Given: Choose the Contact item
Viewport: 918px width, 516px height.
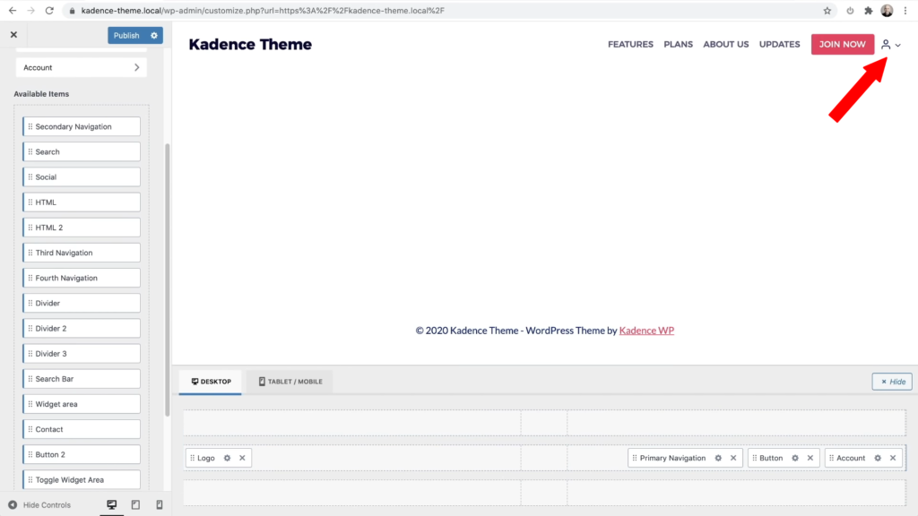Looking at the screenshot, I should click(82, 429).
